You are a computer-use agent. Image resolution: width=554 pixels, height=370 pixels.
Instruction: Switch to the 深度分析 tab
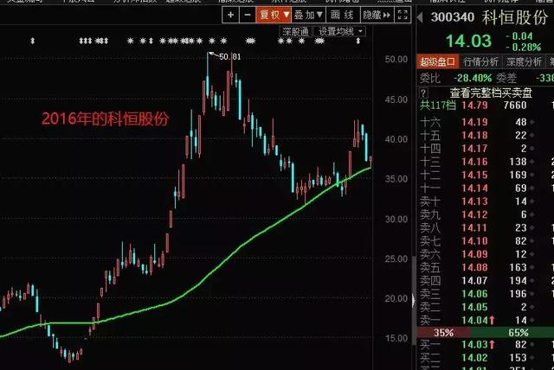(x=524, y=61)
